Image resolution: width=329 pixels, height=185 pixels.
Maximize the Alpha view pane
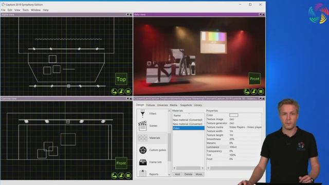pyautogui.click(x=127, y=14)
